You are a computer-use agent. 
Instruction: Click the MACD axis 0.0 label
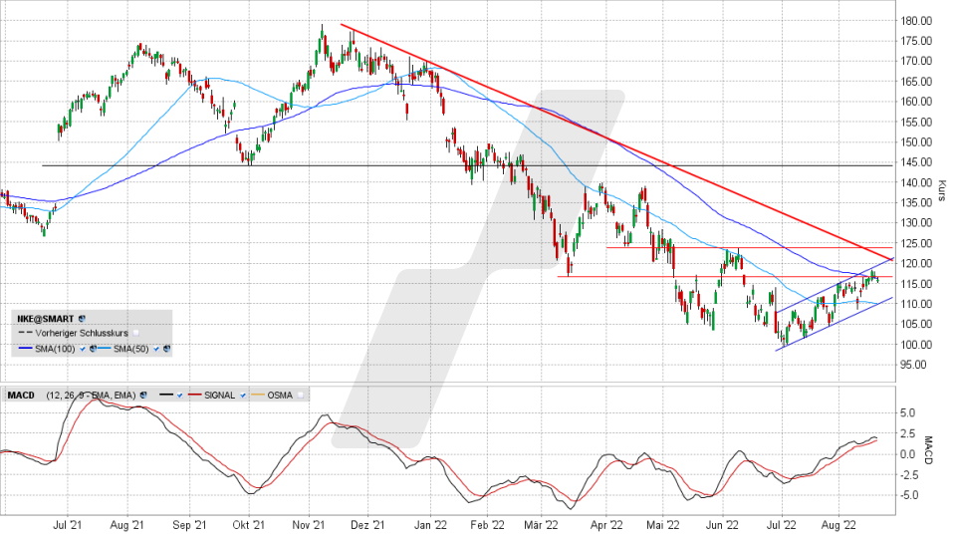pos(907,454)
